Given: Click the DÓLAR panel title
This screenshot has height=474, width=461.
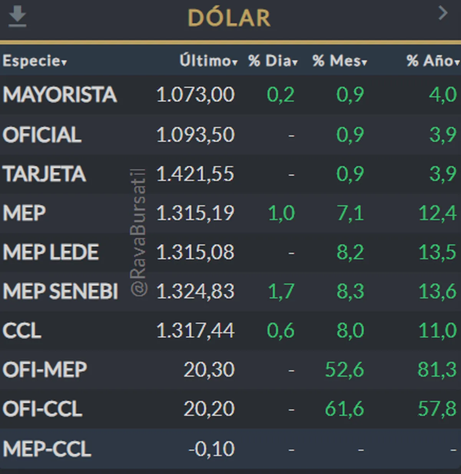Looking at the screenshot, I should (x=229, y=17).
